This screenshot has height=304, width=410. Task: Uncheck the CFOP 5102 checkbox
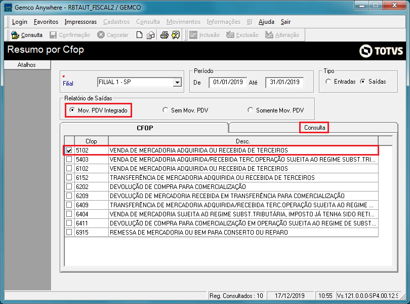pyautogui.click(x=69, y=150)
